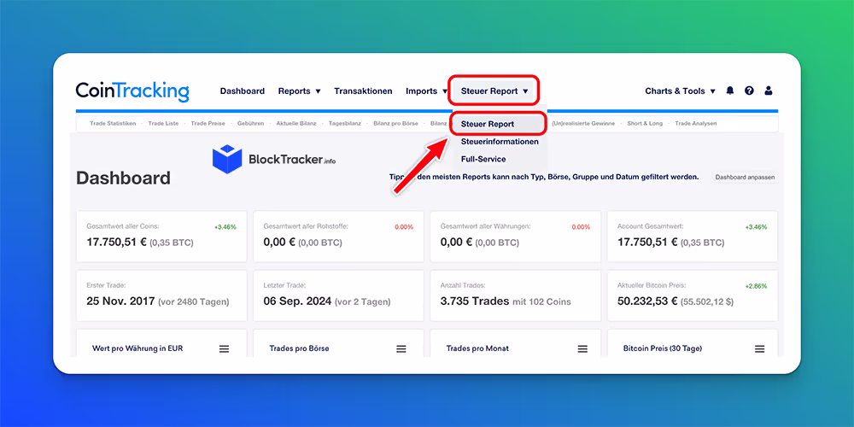The image size is (854, 427).
Task: Click Wert pro Währung in EUR title
Action: click(137, 348)
